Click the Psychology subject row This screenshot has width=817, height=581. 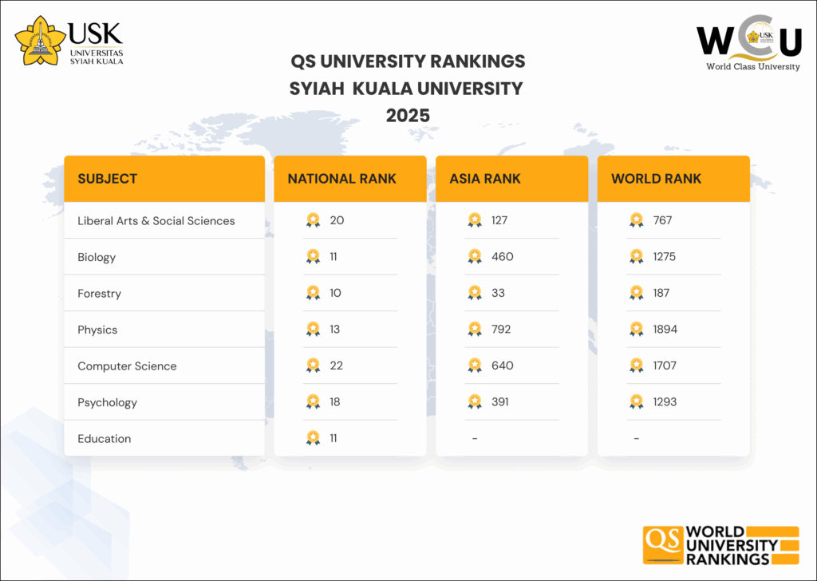pyautogui.click(x=164, y=402)
